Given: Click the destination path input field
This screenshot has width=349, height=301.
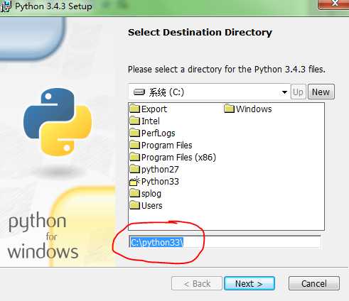Looking at the screenshot, I should tap(225, 242).
